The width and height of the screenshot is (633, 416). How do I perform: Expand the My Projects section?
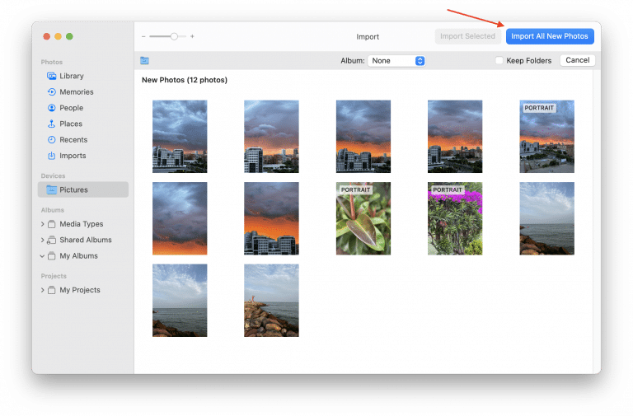click(x=42, y=290)
